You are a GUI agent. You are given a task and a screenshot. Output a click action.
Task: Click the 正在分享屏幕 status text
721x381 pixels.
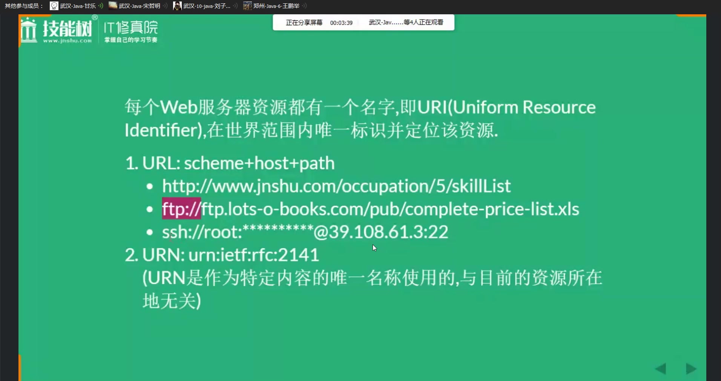coord(304,23)
